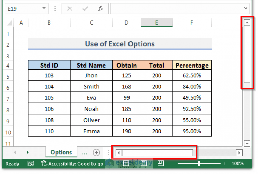Select the Options sheet tab
Viewport: 258px width, 174px height.
(x=62, y=153)
